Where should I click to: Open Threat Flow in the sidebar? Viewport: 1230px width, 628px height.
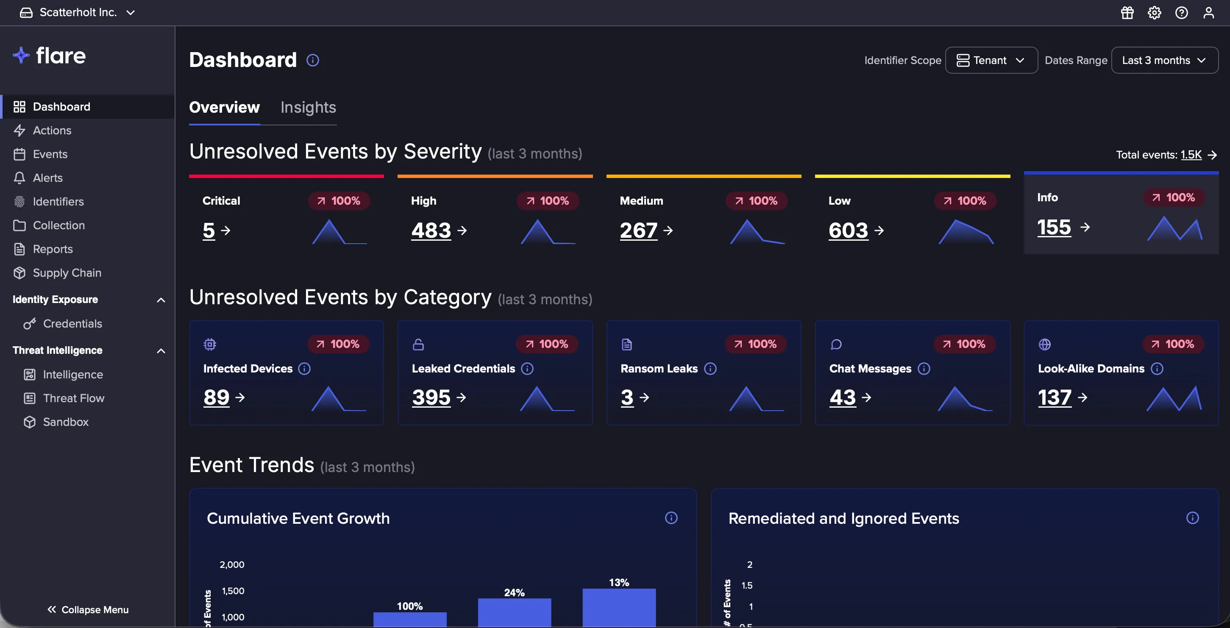coord(87,398)
